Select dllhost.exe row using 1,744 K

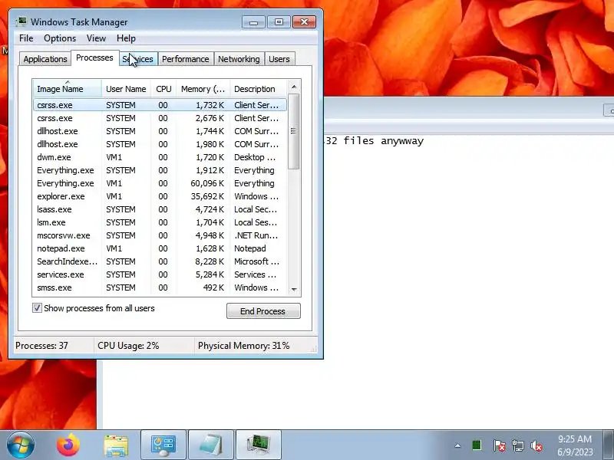(160, 131)
